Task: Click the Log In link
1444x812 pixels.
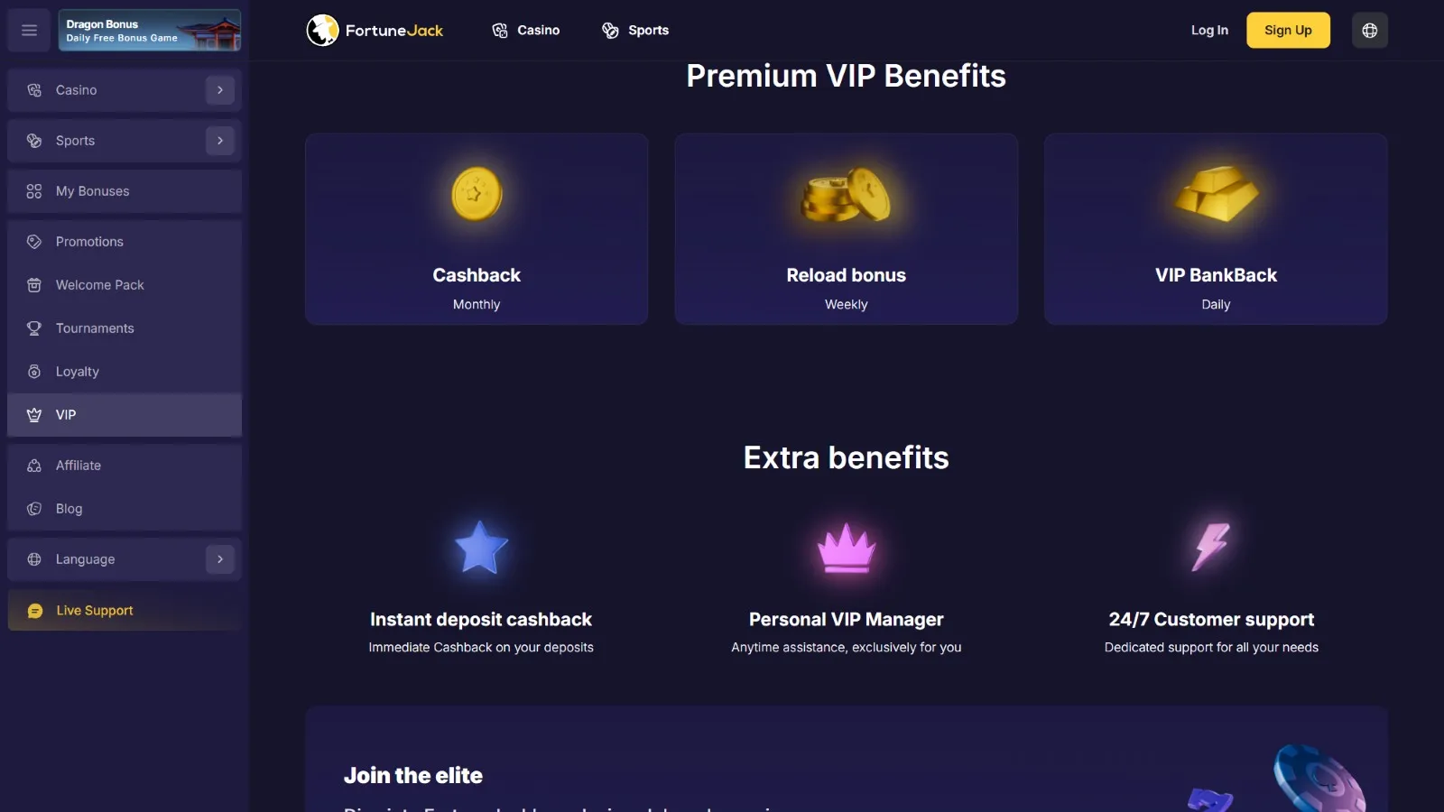Action: pyautogui.click(x=1209, y=31)
